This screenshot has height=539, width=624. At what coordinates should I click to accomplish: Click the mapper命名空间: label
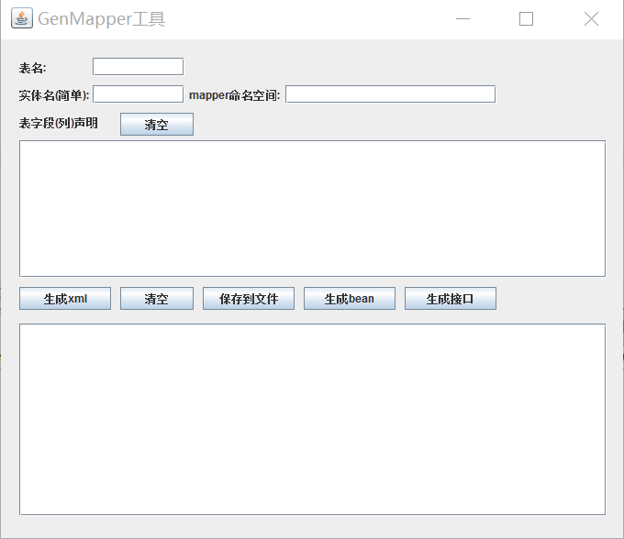(234, 95)
